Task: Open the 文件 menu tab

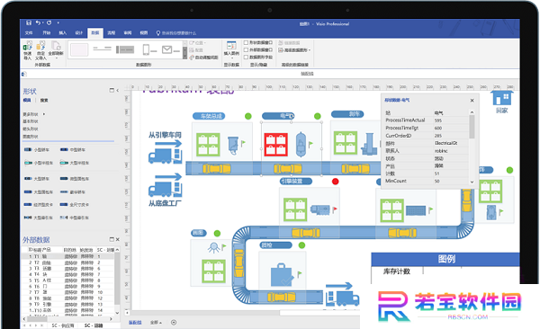Action: click(29, 33)
